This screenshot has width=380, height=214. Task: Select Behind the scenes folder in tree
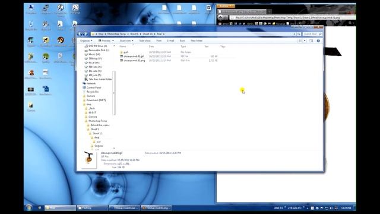98,125
